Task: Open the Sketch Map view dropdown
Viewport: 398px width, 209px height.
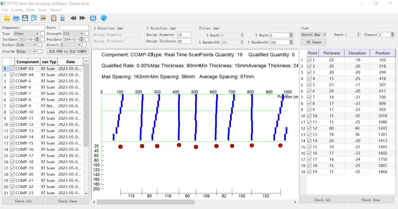Action: 313,35
